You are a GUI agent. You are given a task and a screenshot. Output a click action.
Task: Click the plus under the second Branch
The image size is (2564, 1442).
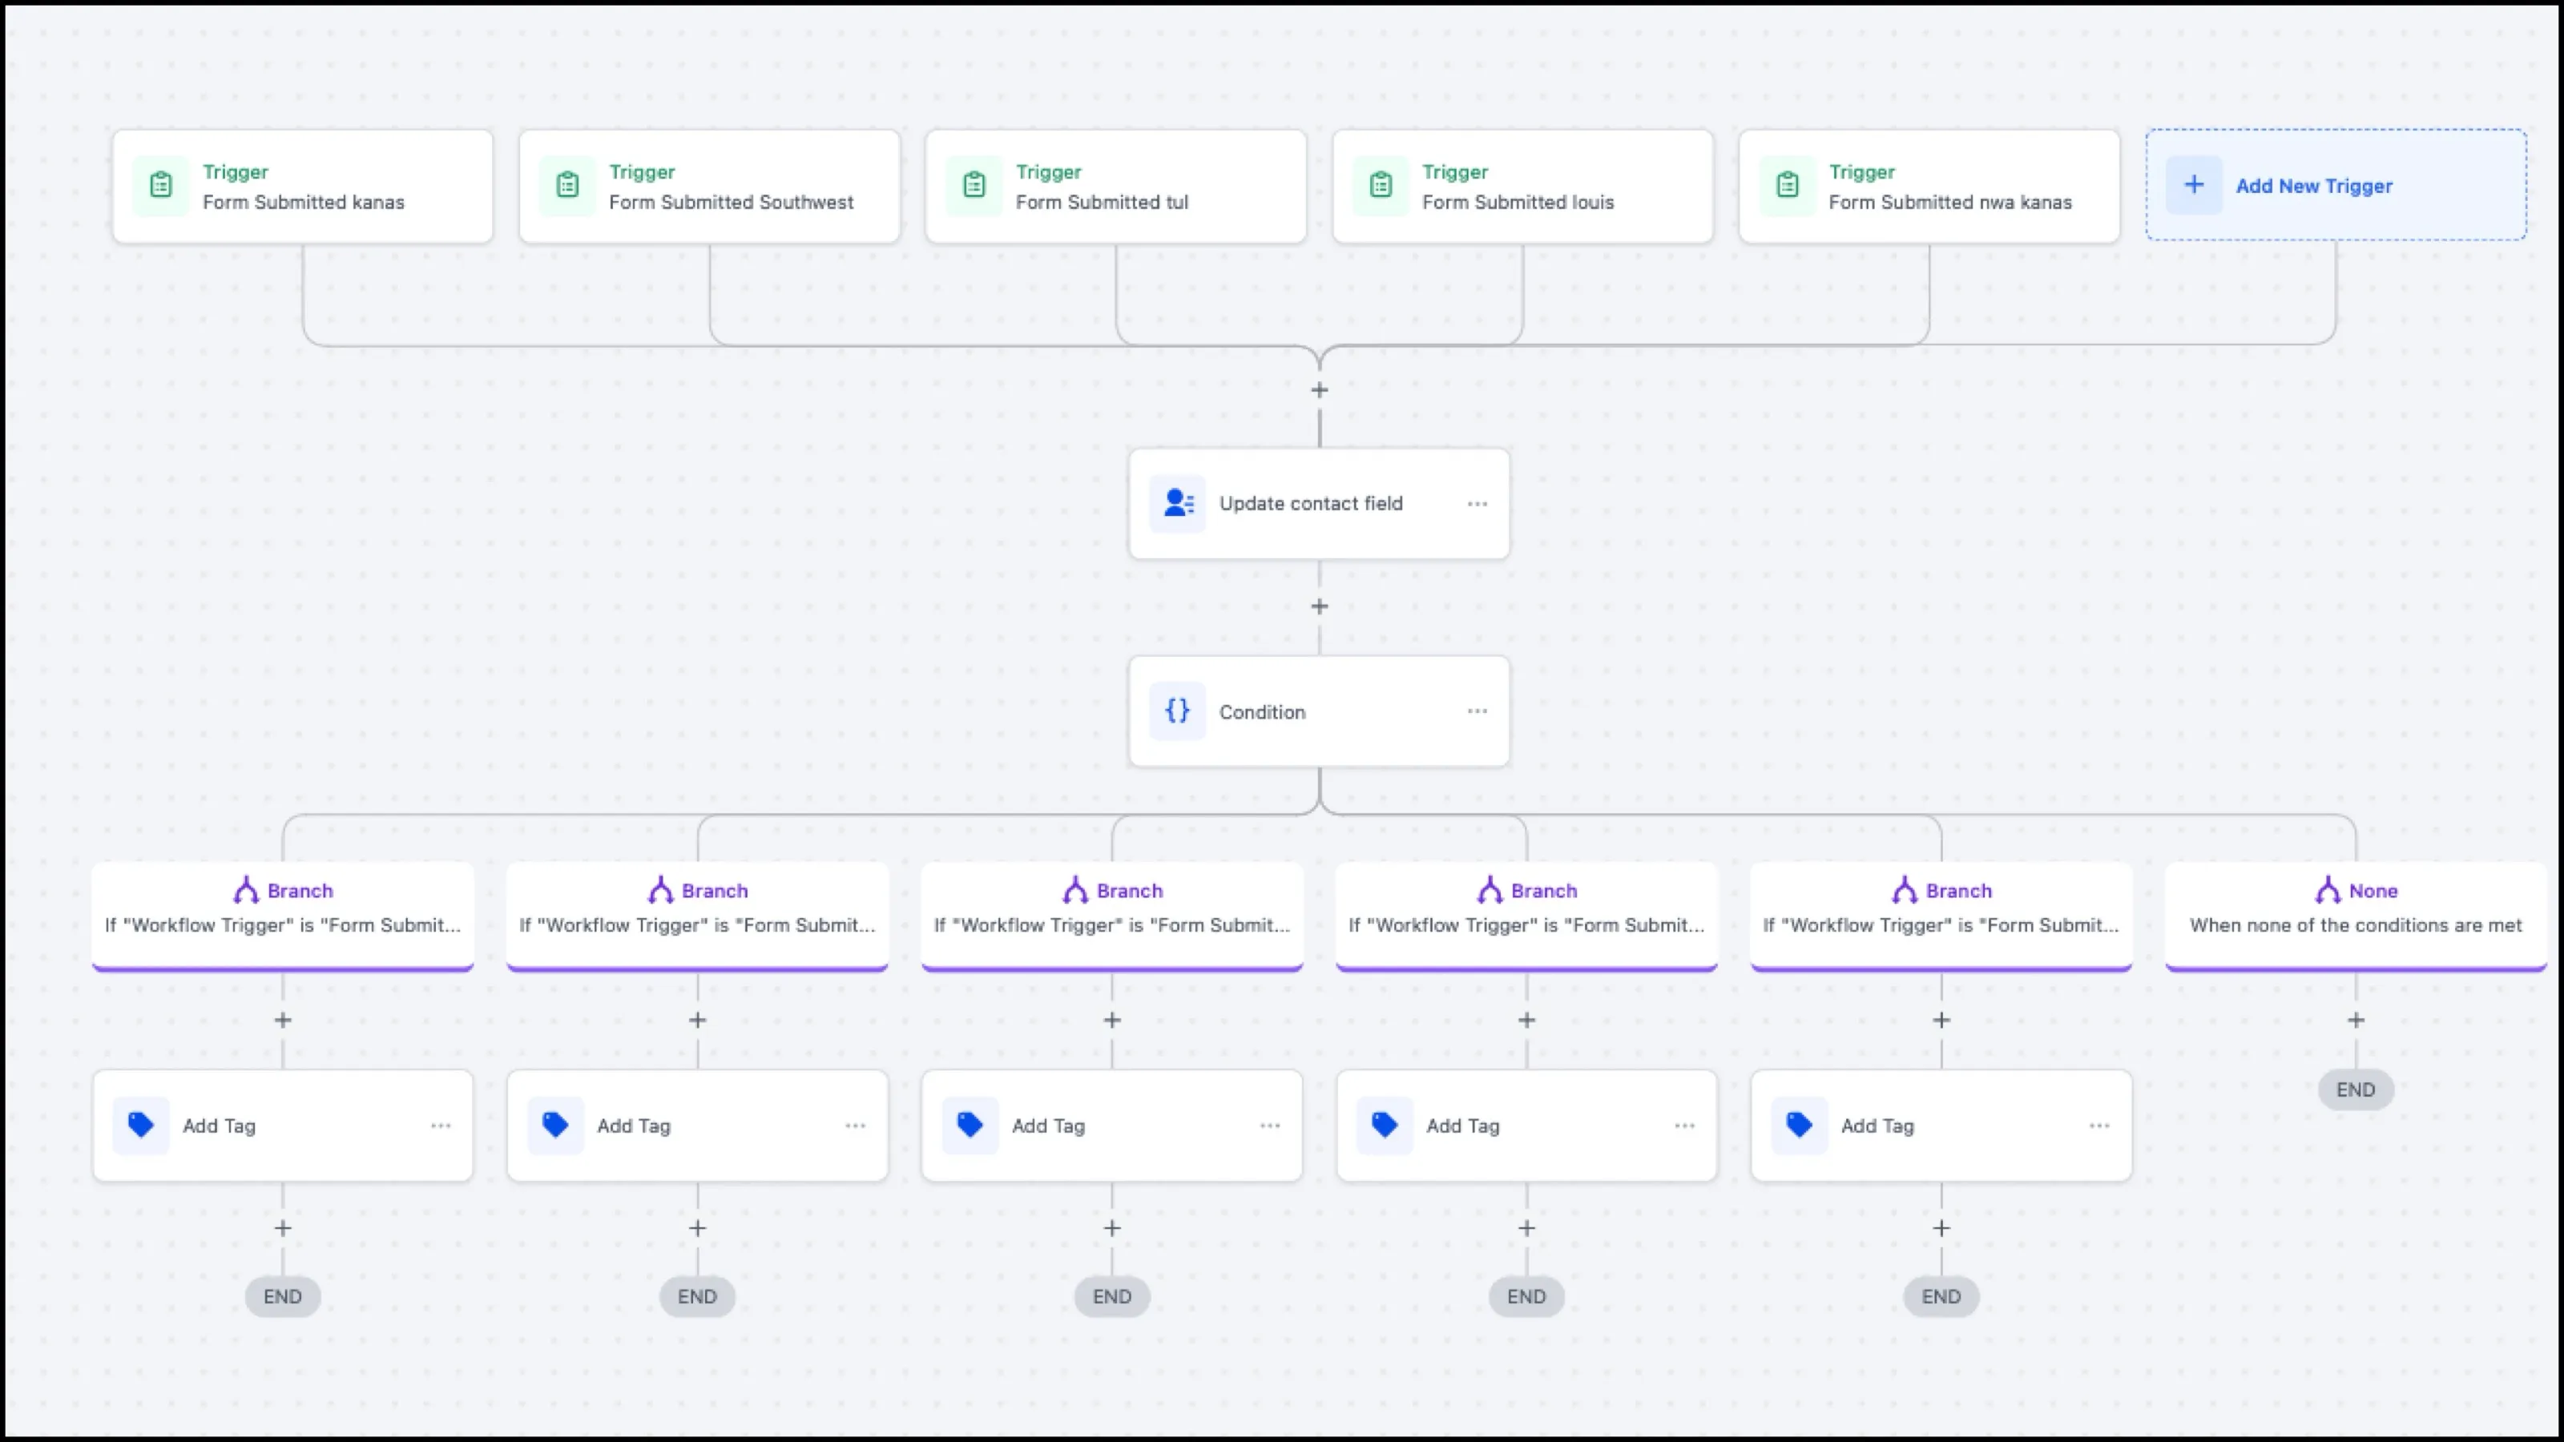[698, 1020]
